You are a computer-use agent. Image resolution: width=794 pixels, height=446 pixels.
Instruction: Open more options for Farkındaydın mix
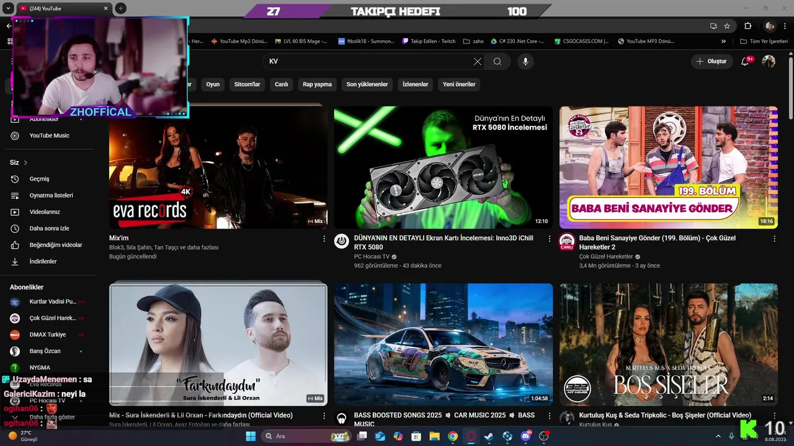[324, 416]
